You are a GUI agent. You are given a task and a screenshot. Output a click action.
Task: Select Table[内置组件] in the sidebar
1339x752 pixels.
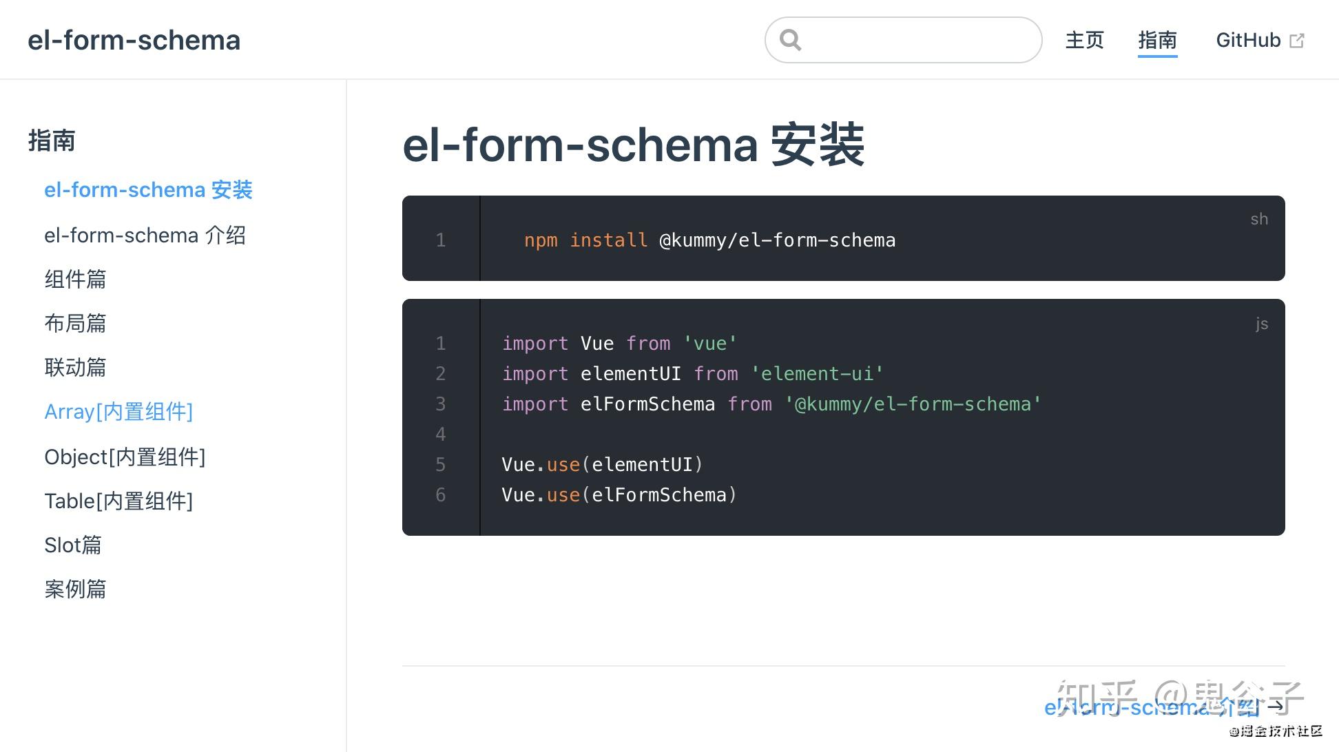[x=118, y=501]
